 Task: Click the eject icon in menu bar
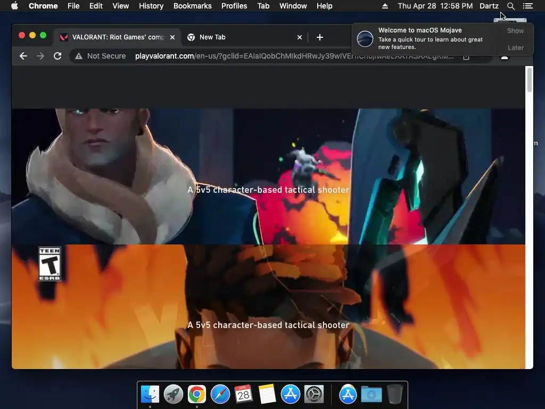(x=385, y=6)
